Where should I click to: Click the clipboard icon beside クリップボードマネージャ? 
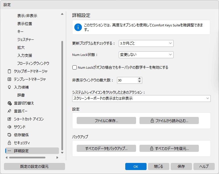click(x=9, y=71)
